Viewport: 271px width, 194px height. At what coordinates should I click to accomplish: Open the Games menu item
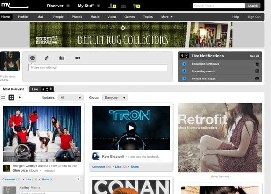point(129,17)
